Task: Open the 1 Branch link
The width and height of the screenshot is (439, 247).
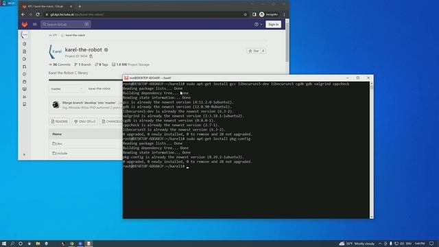Action: point(82,64)
